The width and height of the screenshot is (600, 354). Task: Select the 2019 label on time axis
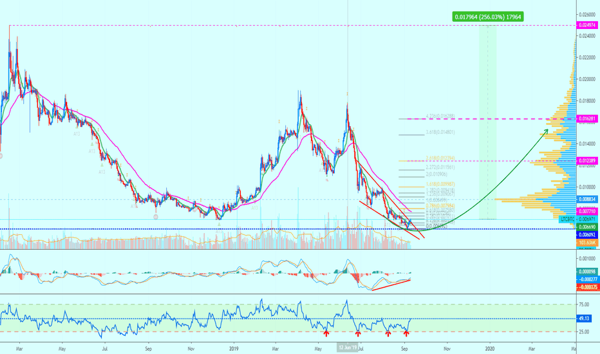pyautogui.click(x=234, y=349)
